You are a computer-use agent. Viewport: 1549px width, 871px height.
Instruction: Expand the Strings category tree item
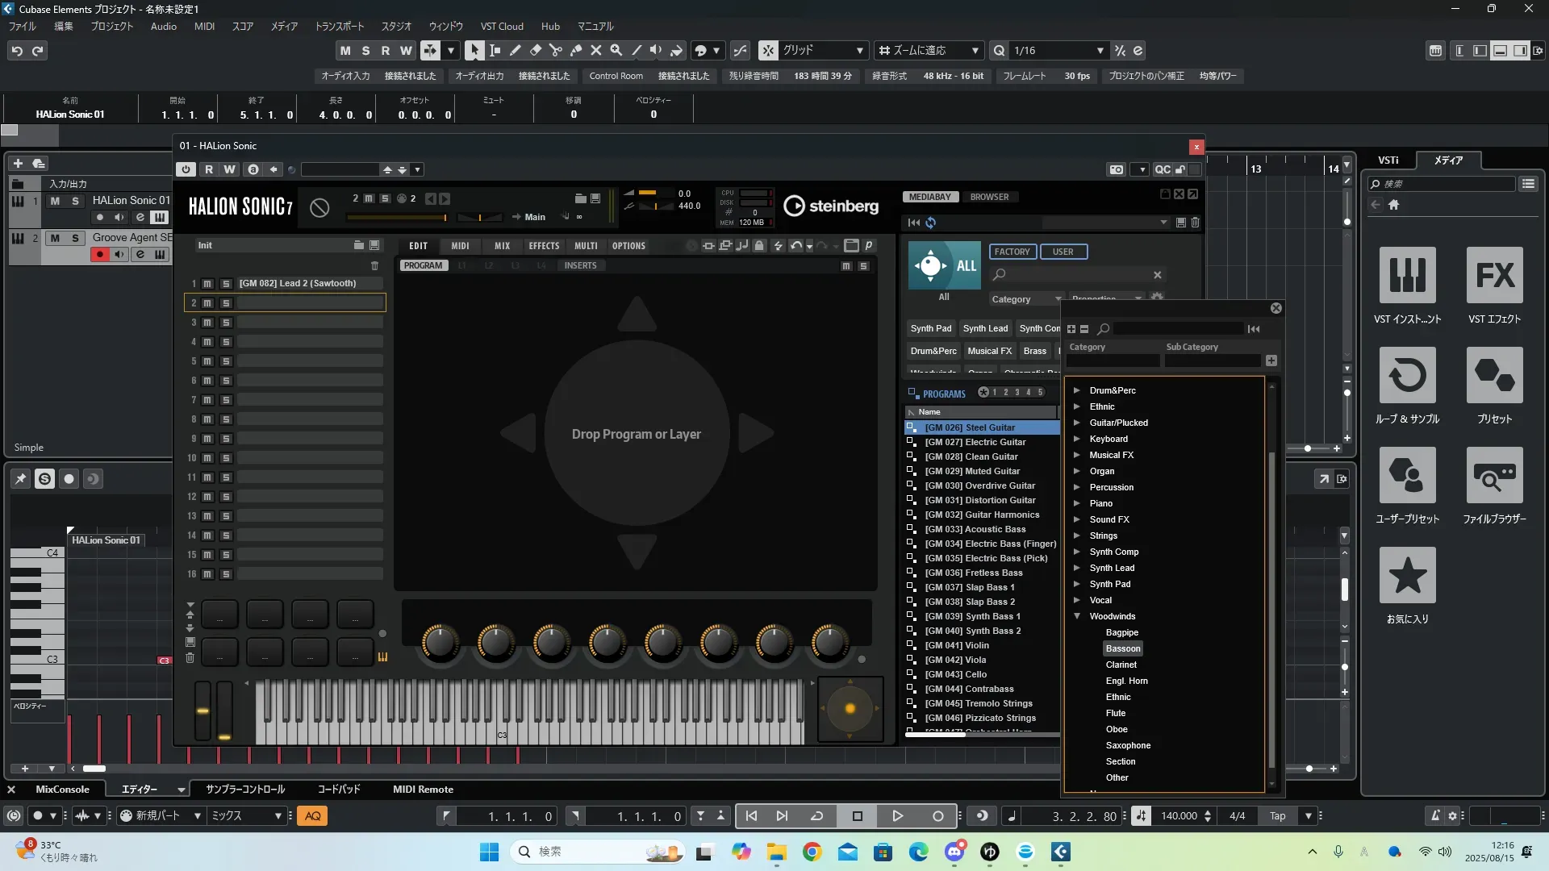[x=1076, y=536]
